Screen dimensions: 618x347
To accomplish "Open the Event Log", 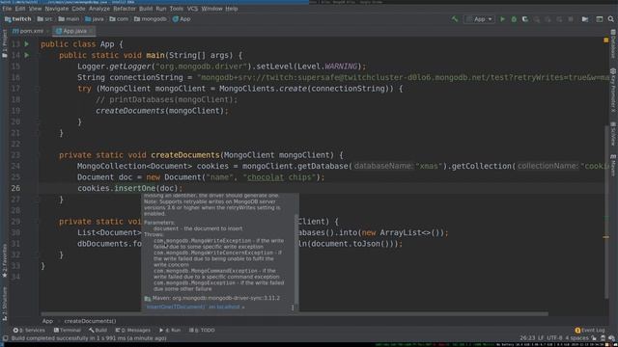I will (590, 331).
